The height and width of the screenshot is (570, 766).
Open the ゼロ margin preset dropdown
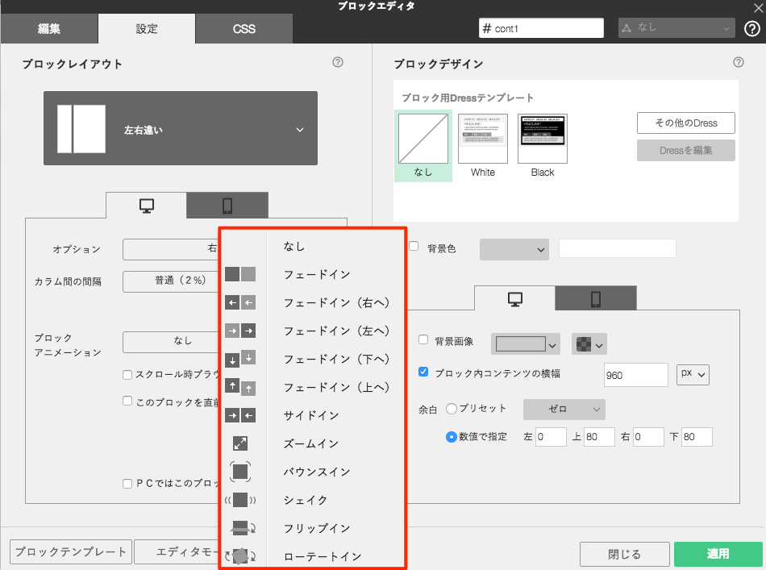pos(564,410)
